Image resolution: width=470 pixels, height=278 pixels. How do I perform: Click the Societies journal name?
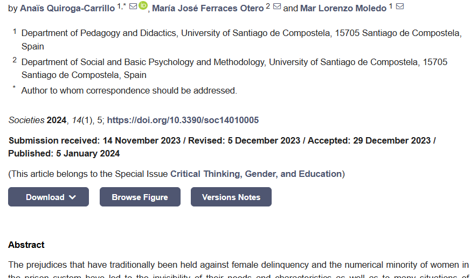(26, 120)
